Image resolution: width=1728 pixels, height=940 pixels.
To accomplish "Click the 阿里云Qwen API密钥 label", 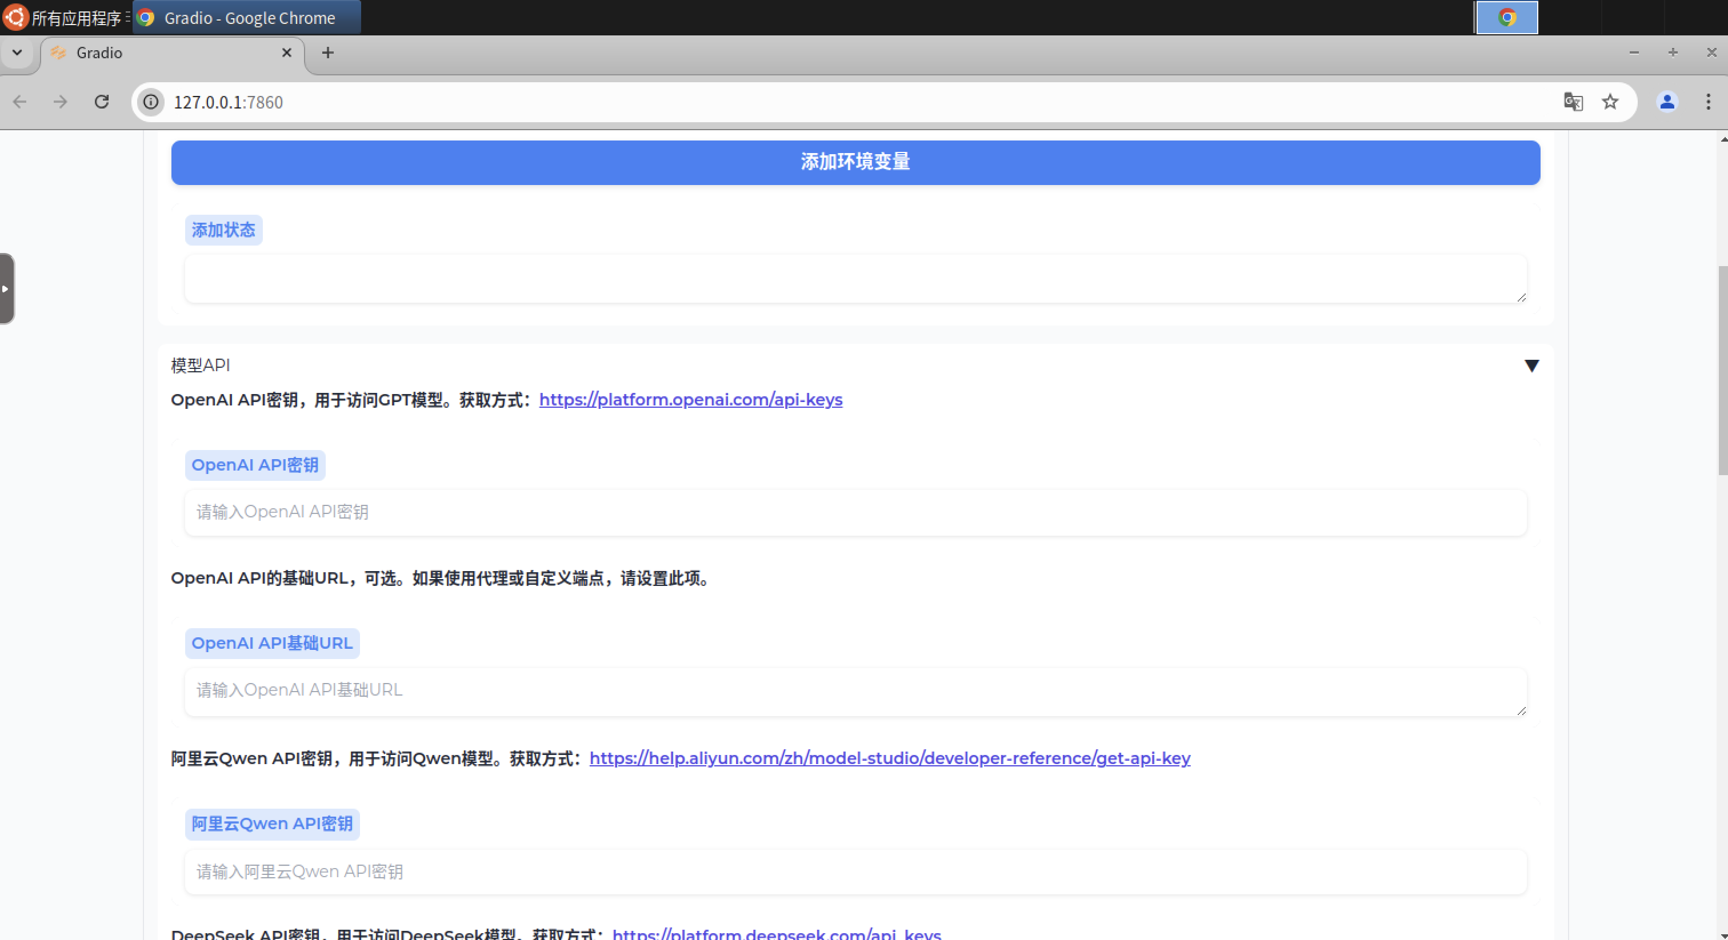I will point(271,824).
